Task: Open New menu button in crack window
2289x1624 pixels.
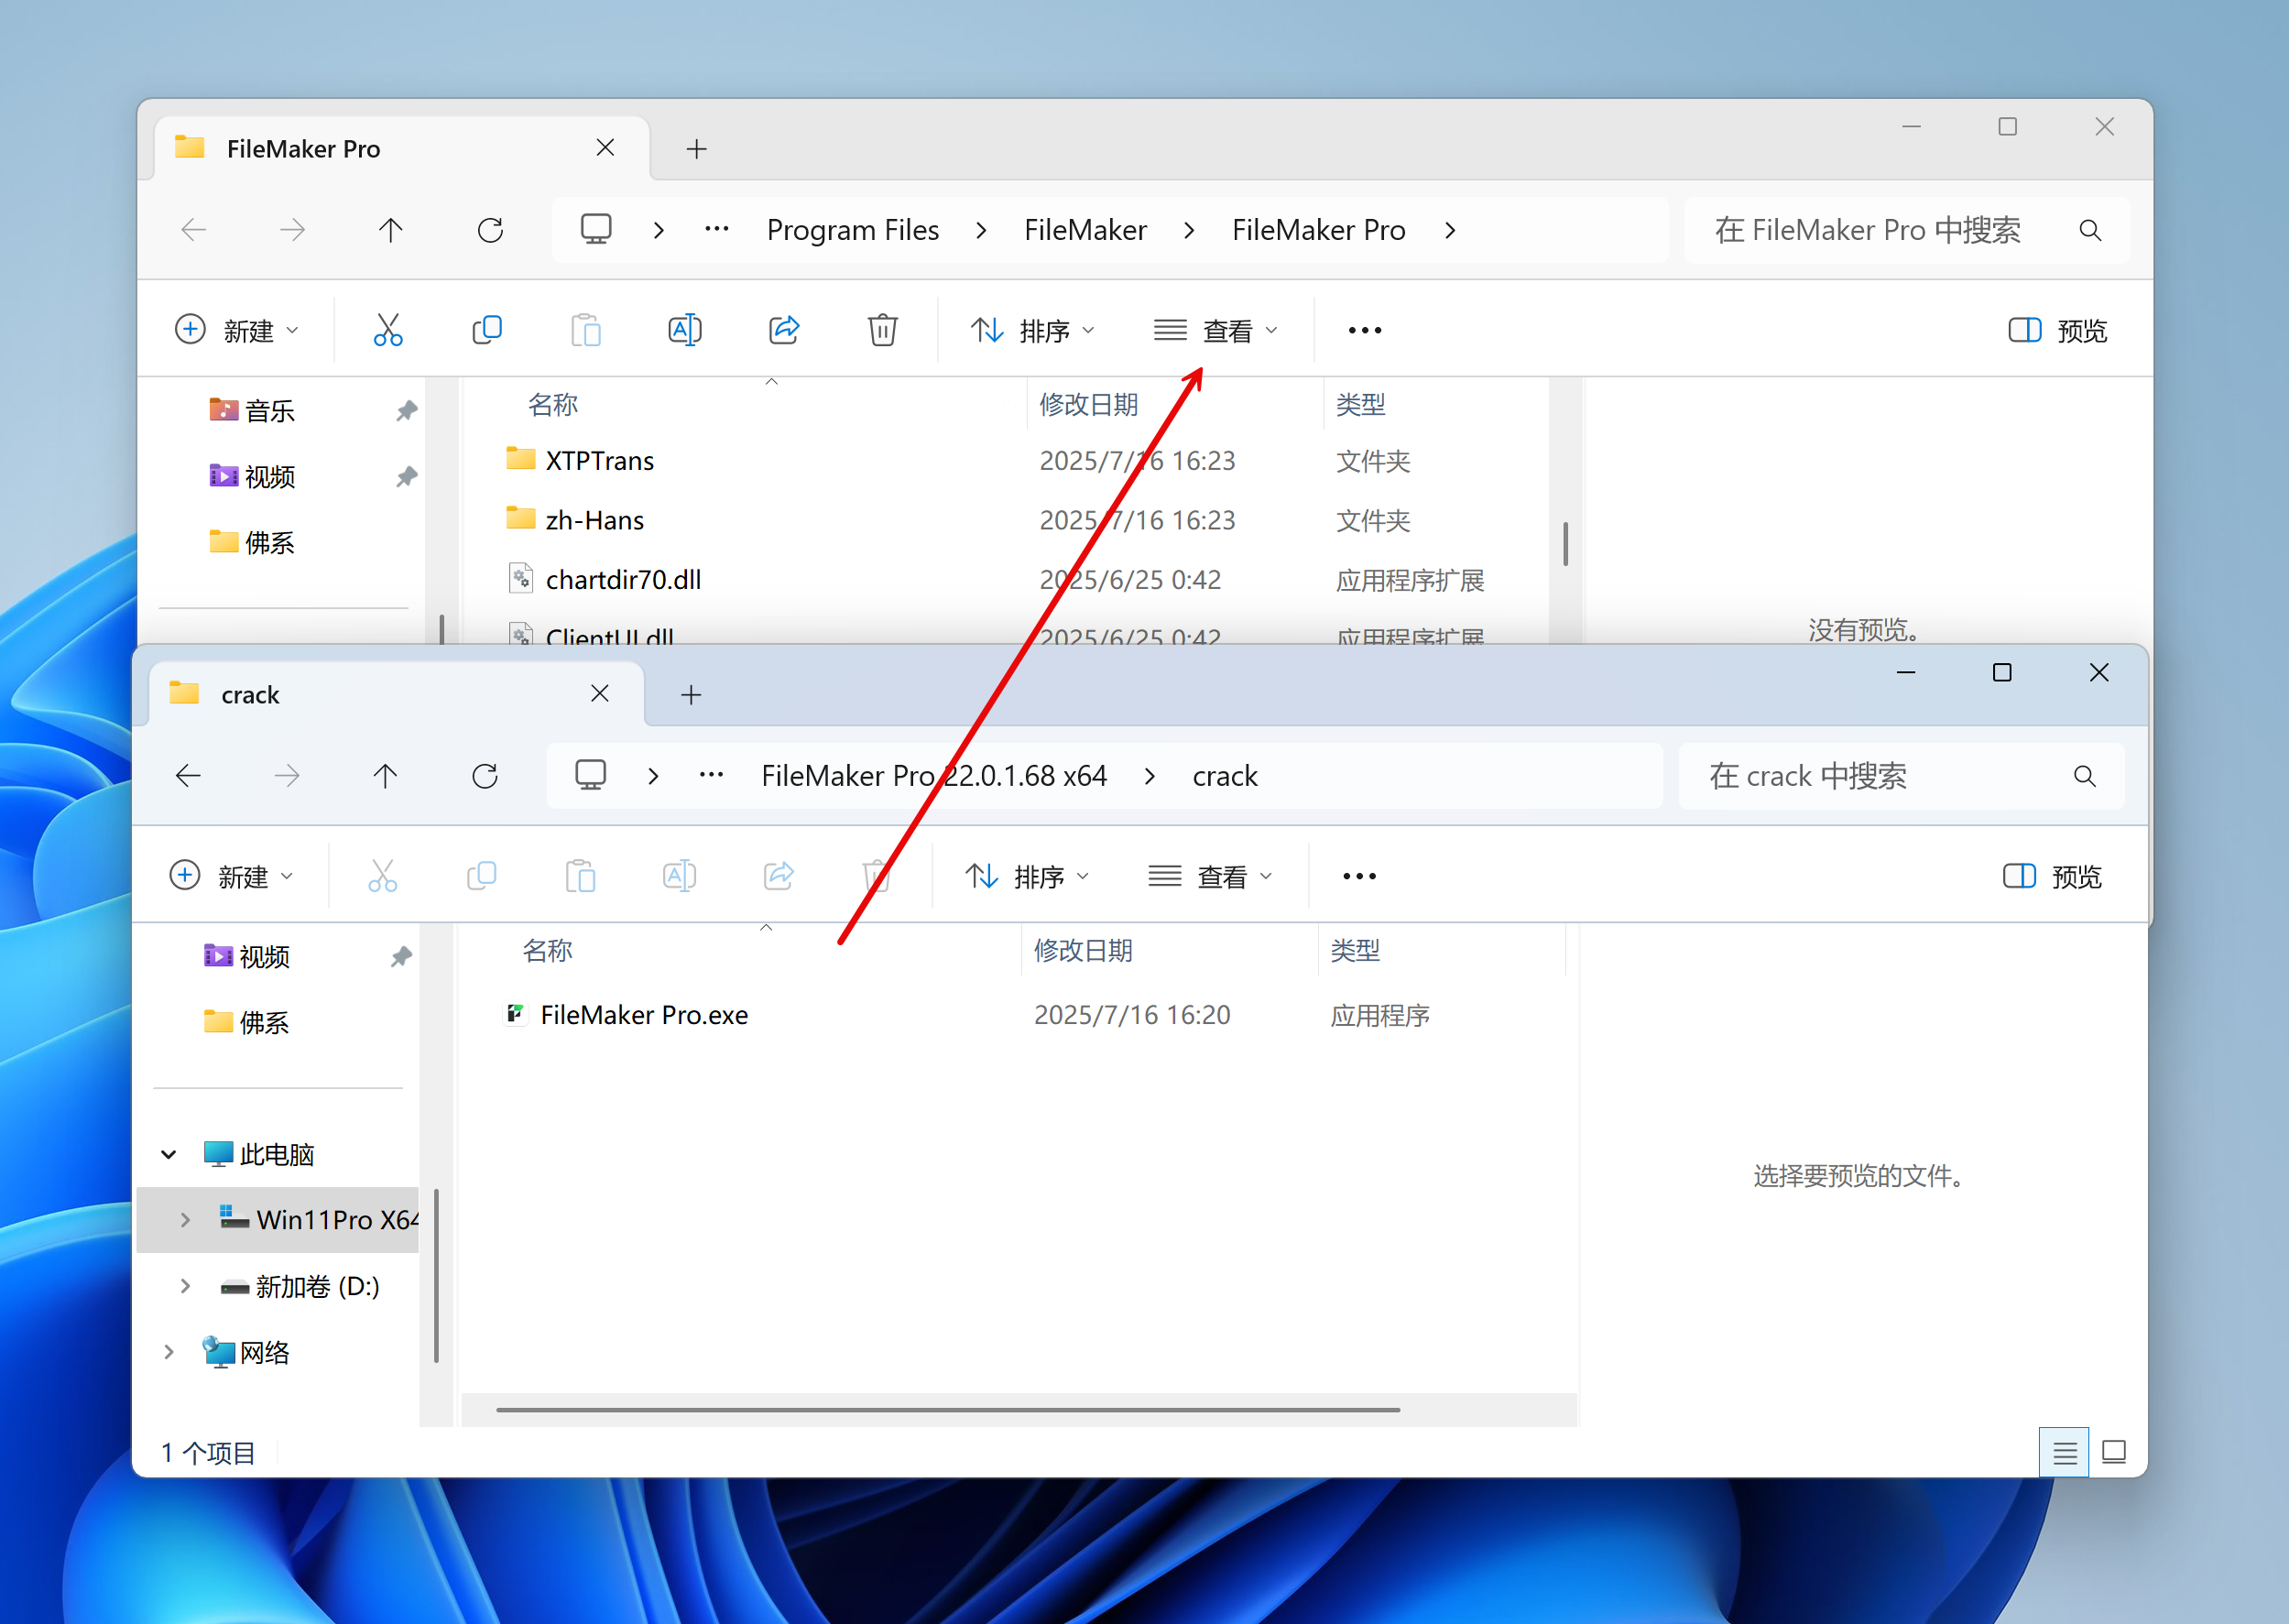Action: click(232, 876)
